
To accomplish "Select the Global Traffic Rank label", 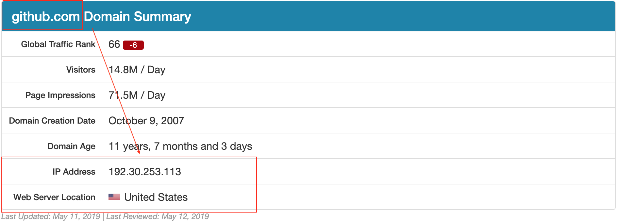I will point(58,44).
